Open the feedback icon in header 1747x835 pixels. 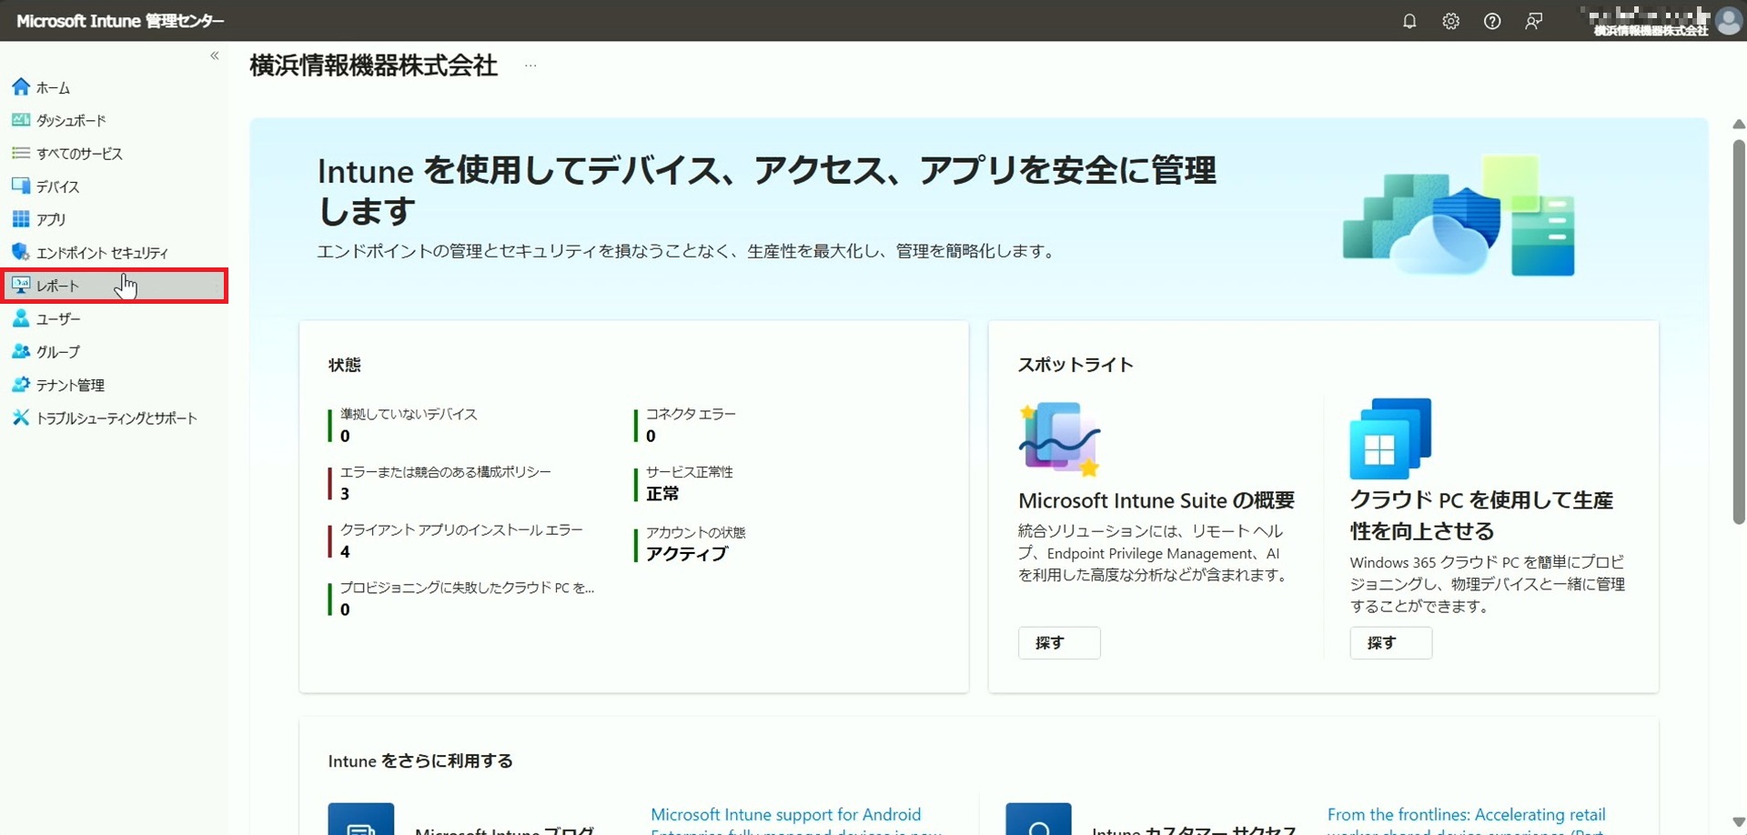[x=1534, y=21]
